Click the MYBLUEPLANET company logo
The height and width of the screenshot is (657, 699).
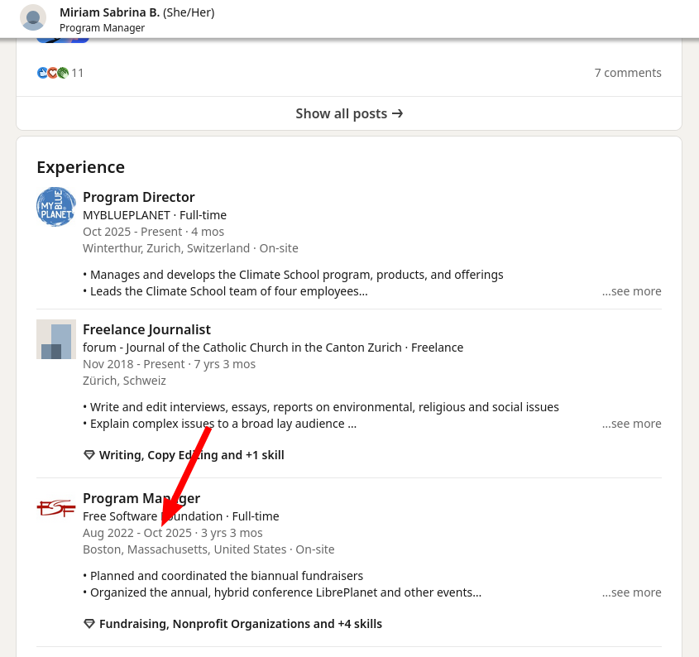click(x=56, y=207)
